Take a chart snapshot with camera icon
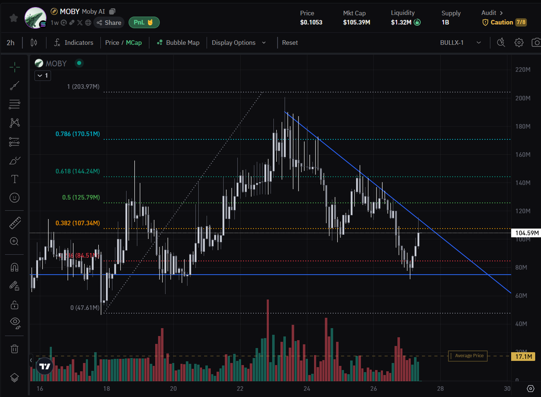 tap(536, 42)
